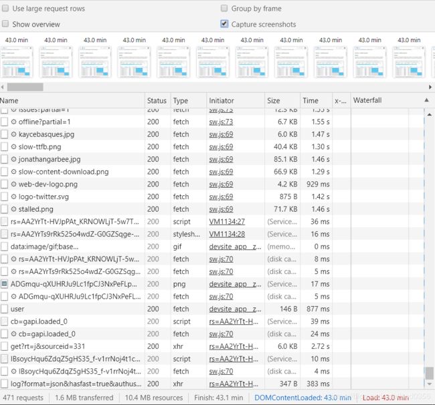This screenshot has width=435, height=405.
Task: Click the request list vertical scrollbar thumb
Action: [430, 373]
